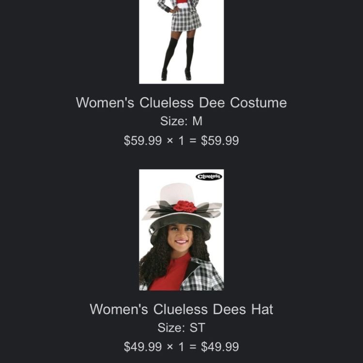Click the red rose on the hat
This screenshot has width=363, height=363.
(185, 206)
